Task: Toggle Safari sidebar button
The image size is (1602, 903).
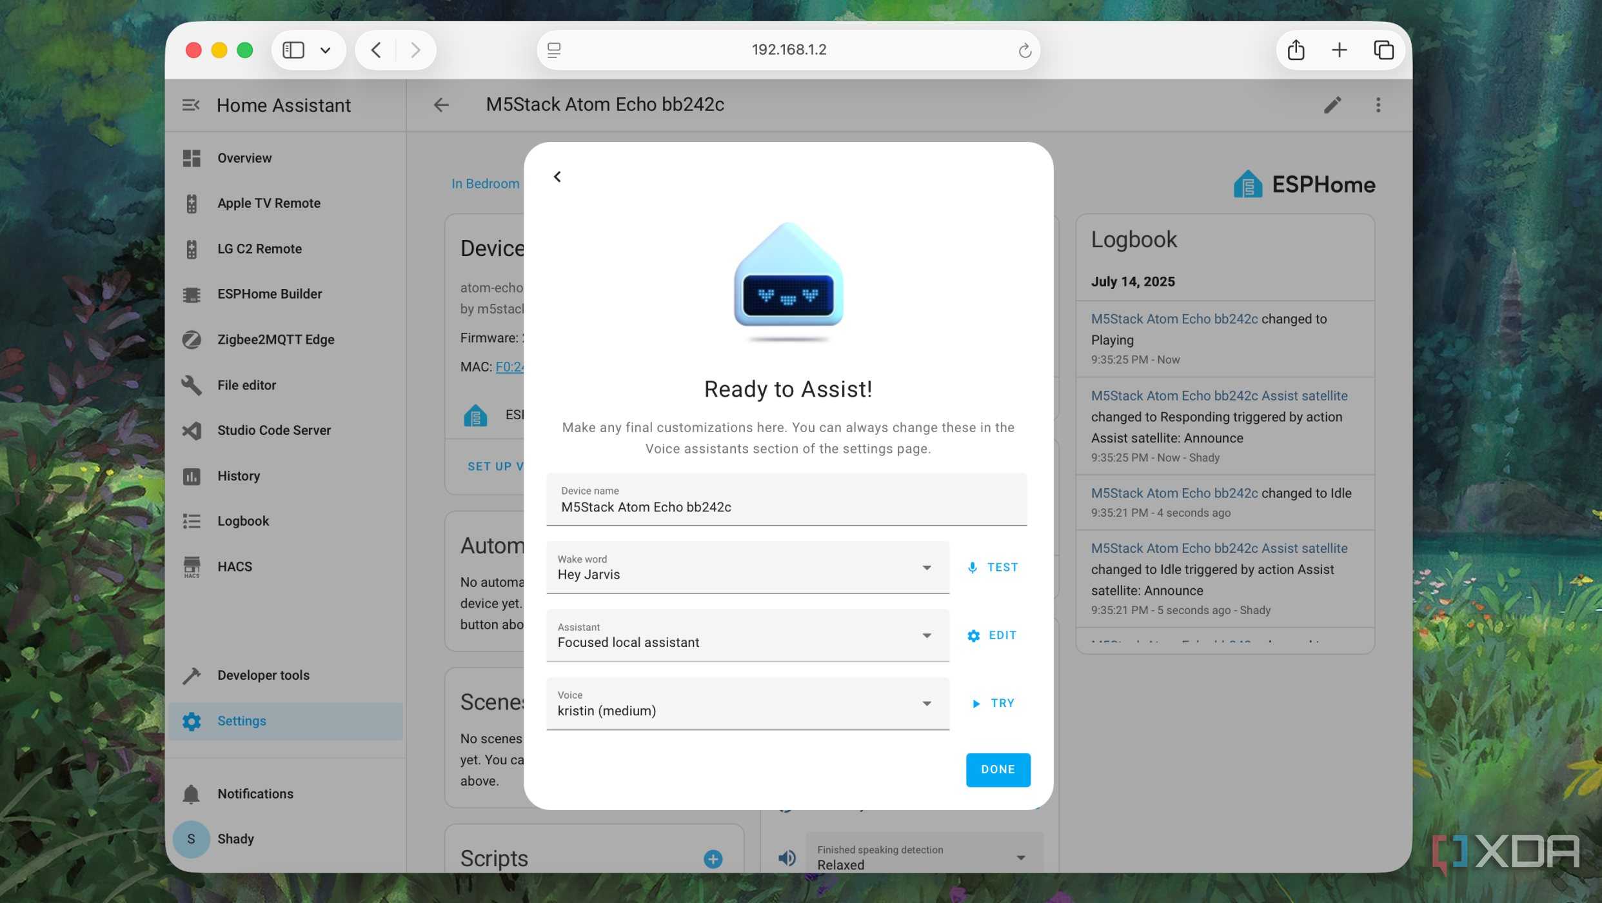Action: (293, 50)
